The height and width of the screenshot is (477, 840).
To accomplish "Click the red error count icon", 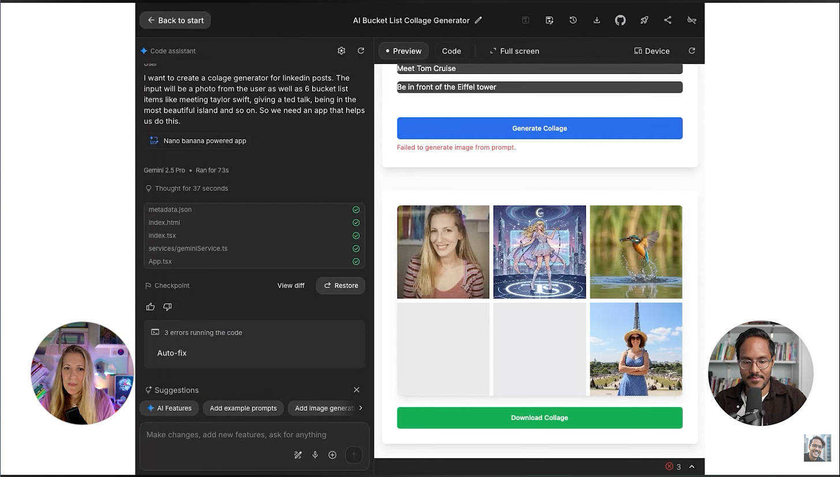I will click(669, 467).
